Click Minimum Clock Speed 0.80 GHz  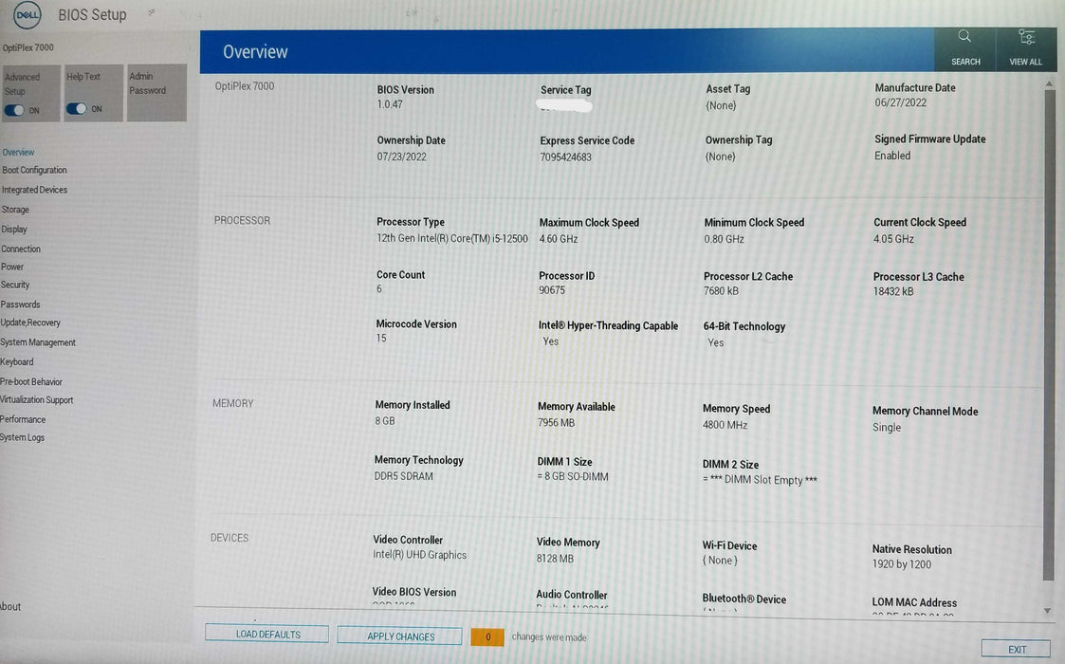point(724,239)
